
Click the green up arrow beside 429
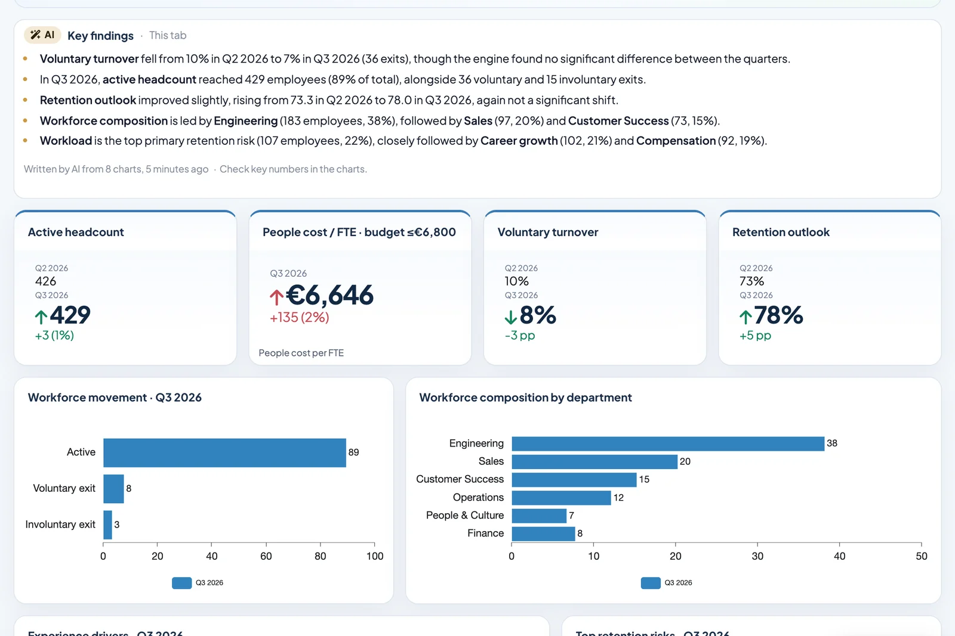click(x=41, y=317)
